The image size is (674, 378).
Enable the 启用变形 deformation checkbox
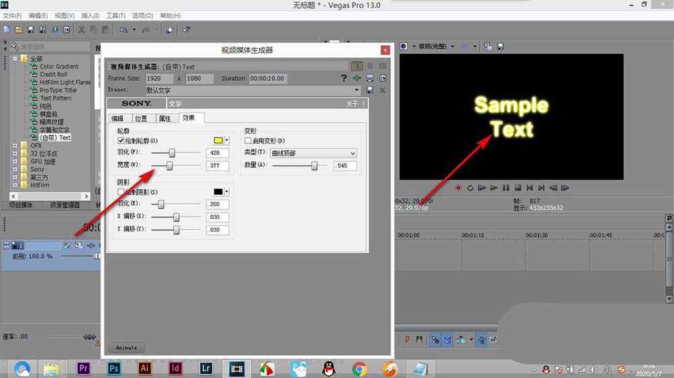247,140
